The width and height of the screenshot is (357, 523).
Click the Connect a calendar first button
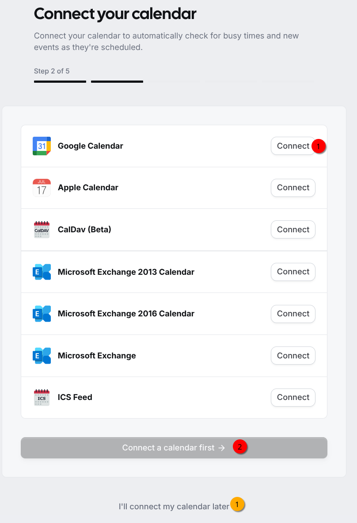click(x=174, y=448)
